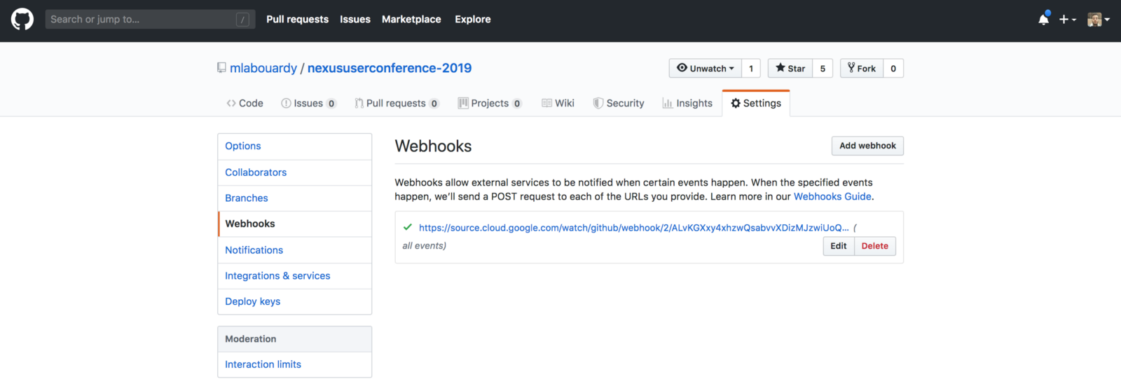
Task: Open the Projects tab
Action: [x=490, y=103]
